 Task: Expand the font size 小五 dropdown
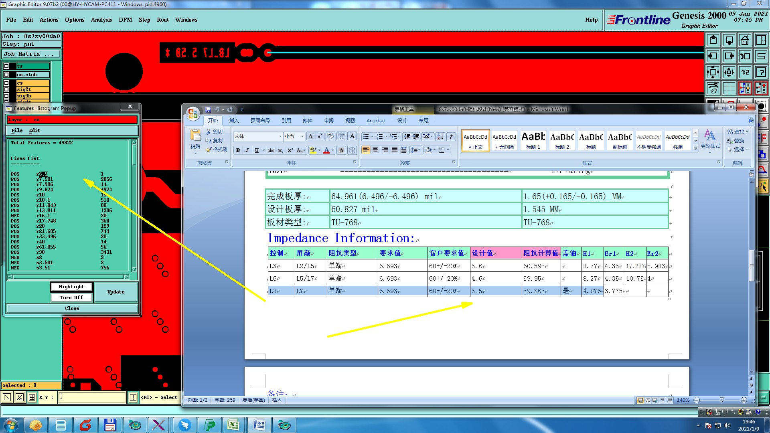302,137
